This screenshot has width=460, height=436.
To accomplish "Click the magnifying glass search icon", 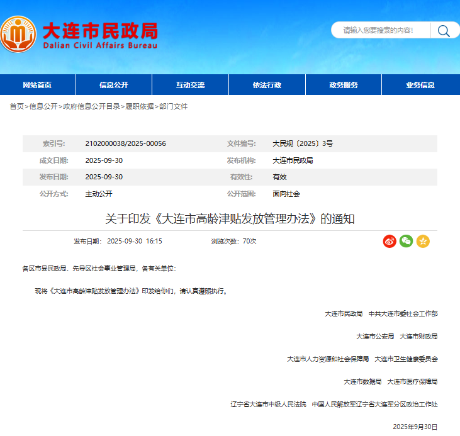I will tap(444, 30).
